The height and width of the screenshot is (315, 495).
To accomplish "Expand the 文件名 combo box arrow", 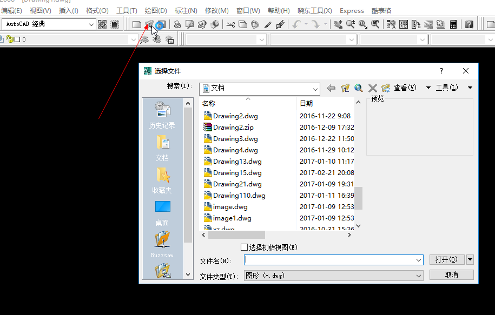I will [x=419, y=260].
